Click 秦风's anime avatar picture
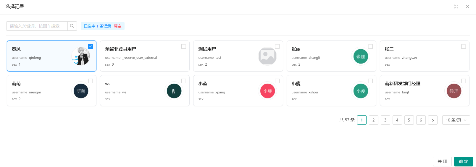476x167 pixels. click(x=81, y=56)
